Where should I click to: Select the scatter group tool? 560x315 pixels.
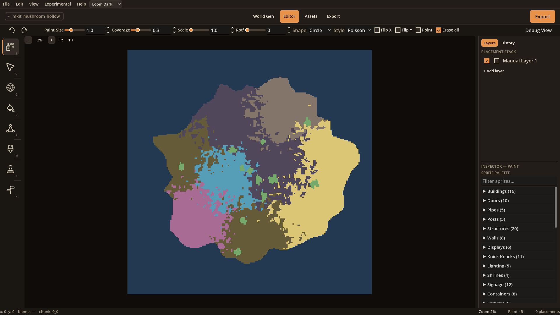10,87
